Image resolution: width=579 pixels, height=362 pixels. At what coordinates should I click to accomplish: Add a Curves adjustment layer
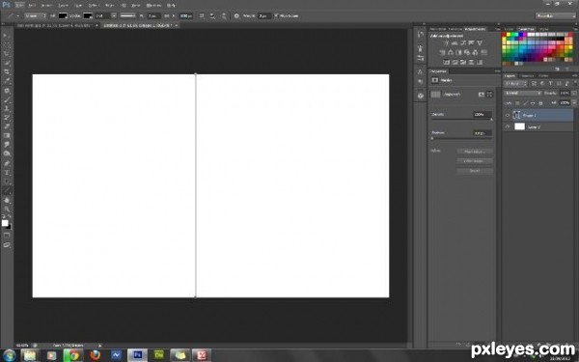coord(462,43)
